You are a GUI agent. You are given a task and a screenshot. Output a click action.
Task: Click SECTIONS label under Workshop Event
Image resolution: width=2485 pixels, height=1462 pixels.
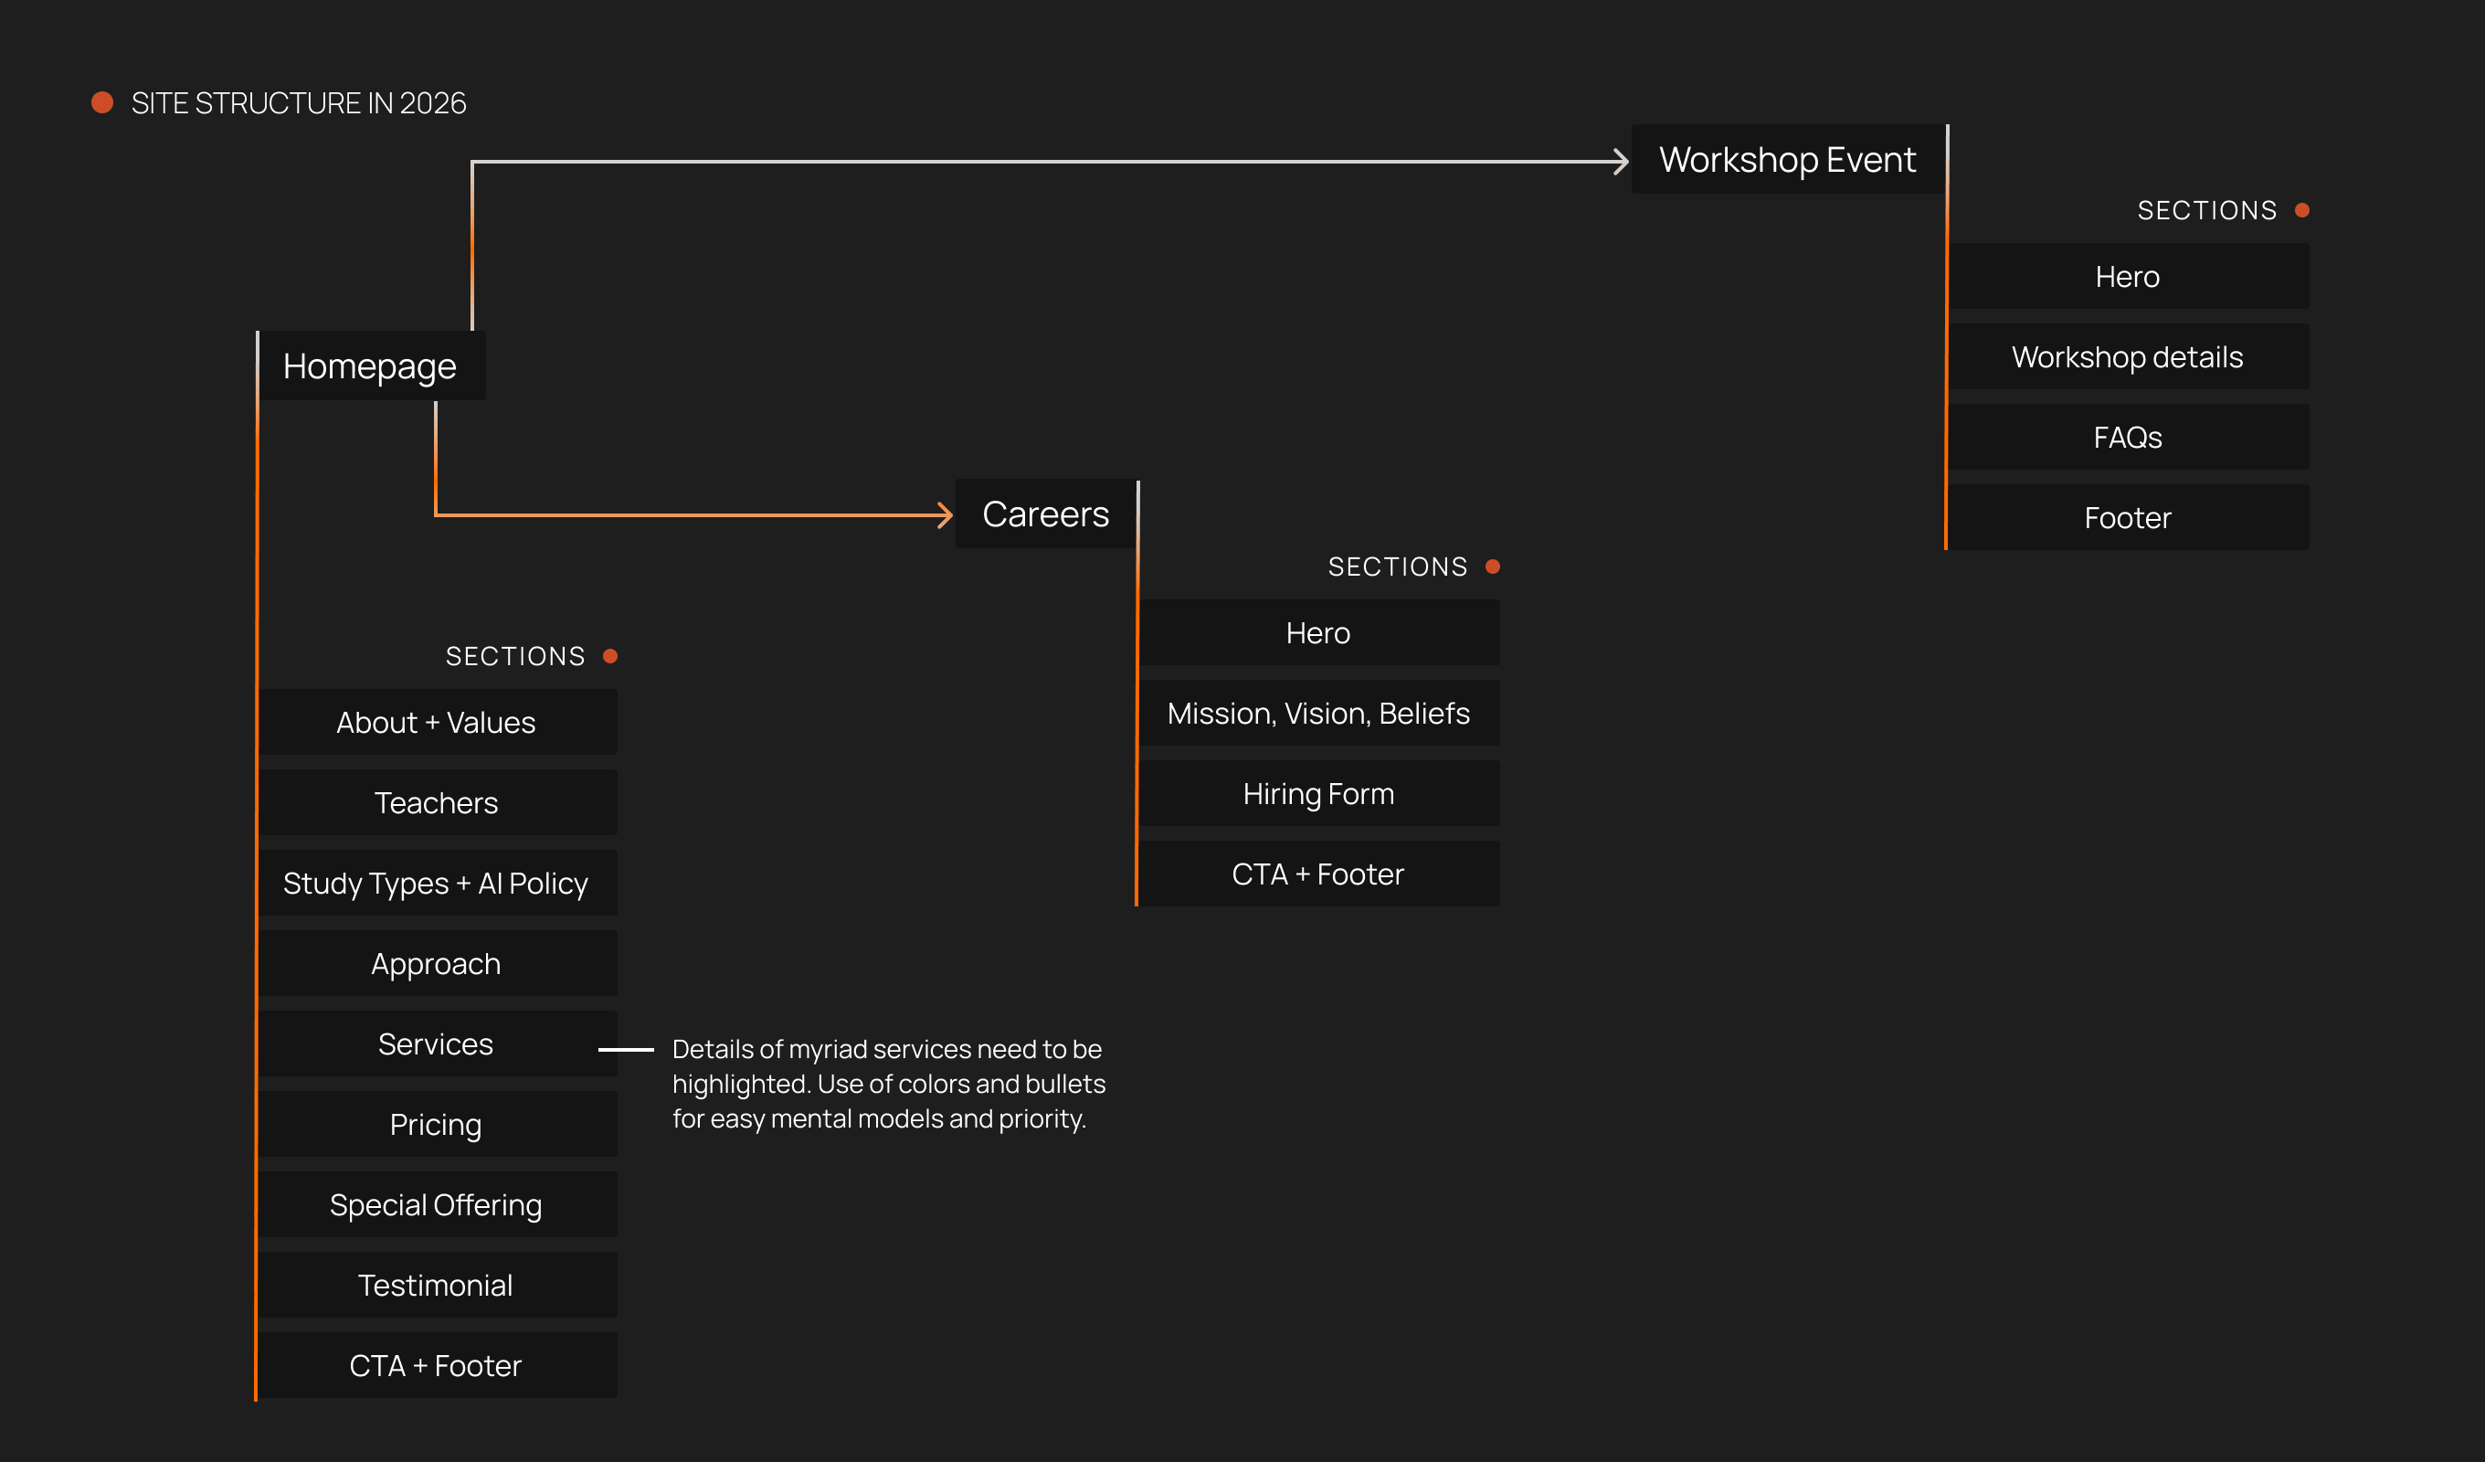[x=2208, y=210]
